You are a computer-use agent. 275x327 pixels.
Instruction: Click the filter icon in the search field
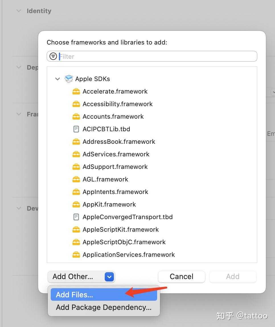(x=53, y=56)
